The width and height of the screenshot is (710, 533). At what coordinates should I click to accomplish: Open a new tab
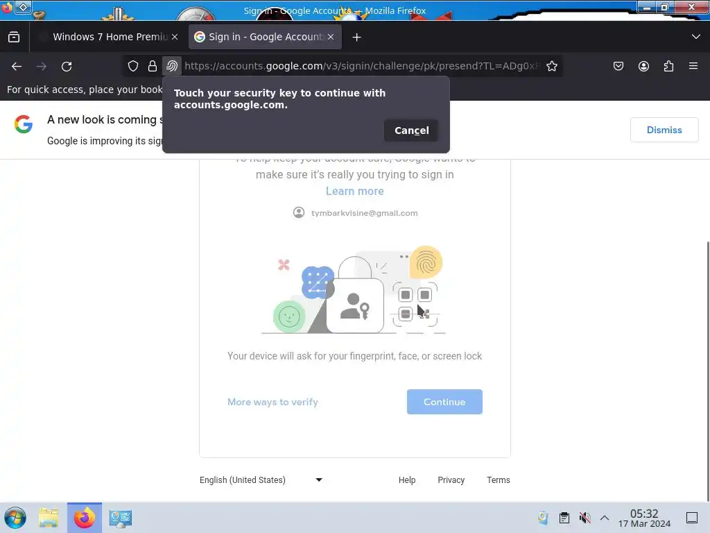pos(357,37)
